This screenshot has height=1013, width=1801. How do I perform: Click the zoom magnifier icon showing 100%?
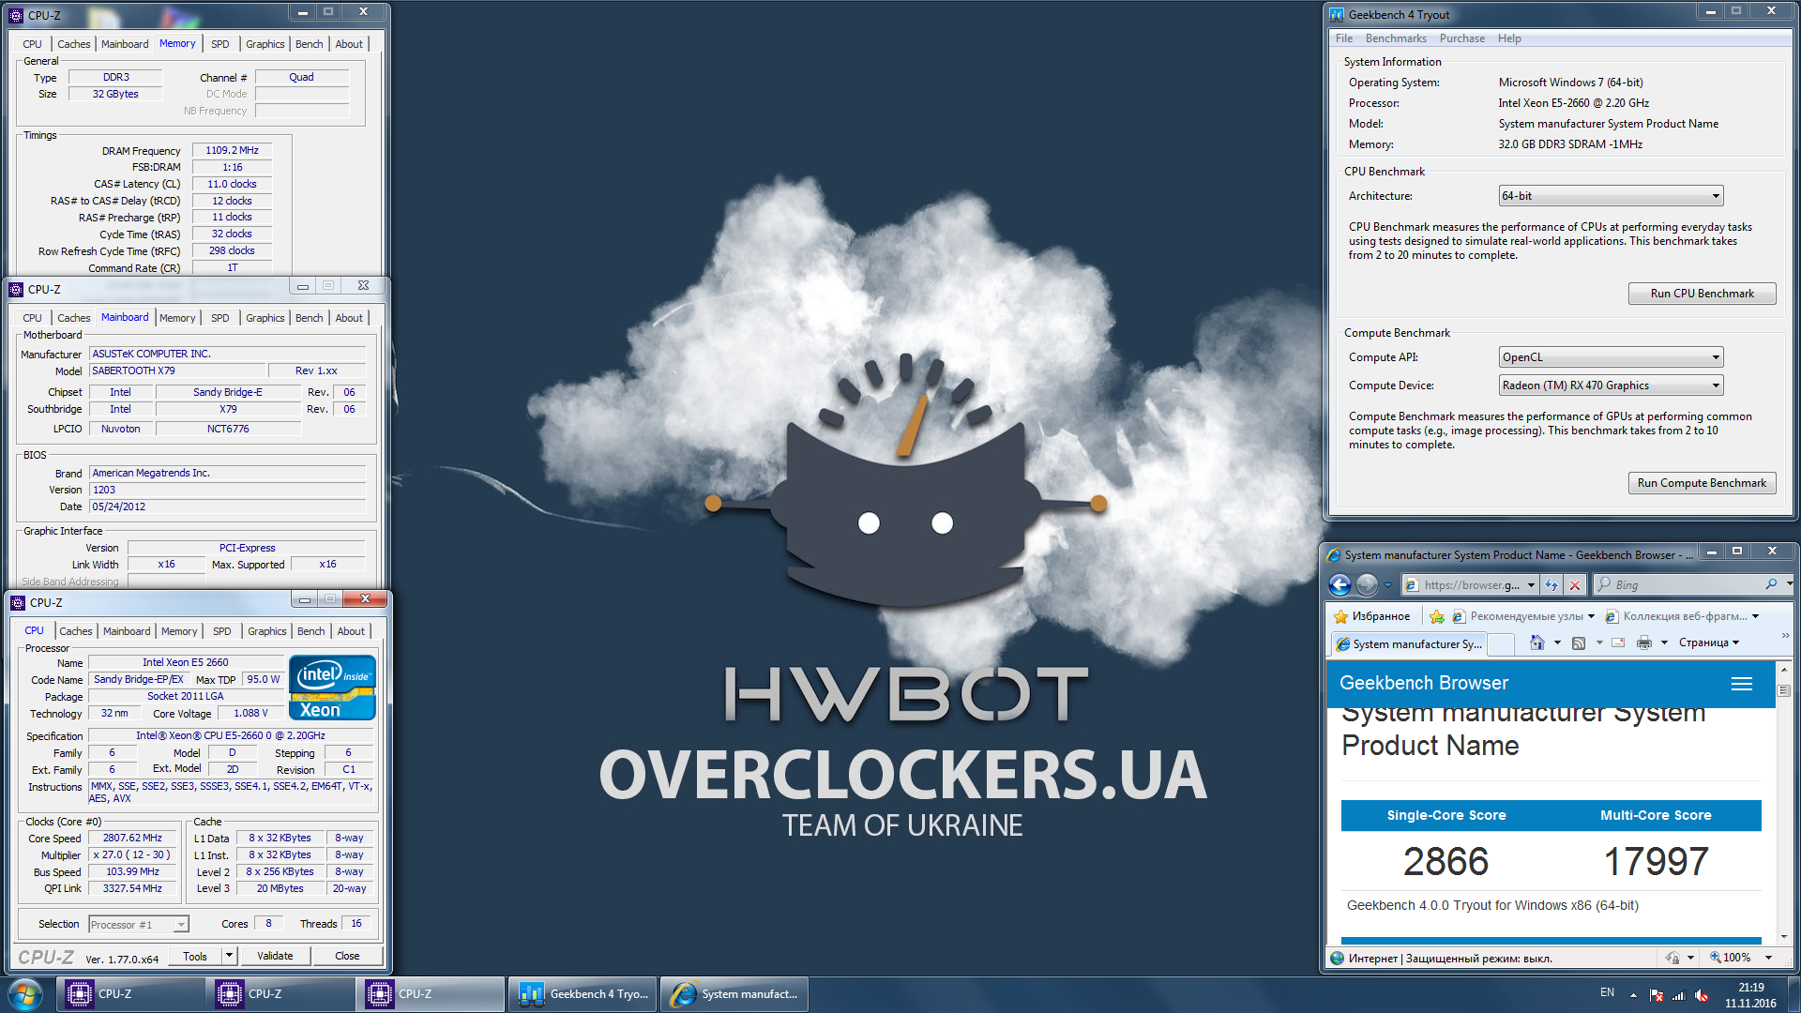point(1715,958)
